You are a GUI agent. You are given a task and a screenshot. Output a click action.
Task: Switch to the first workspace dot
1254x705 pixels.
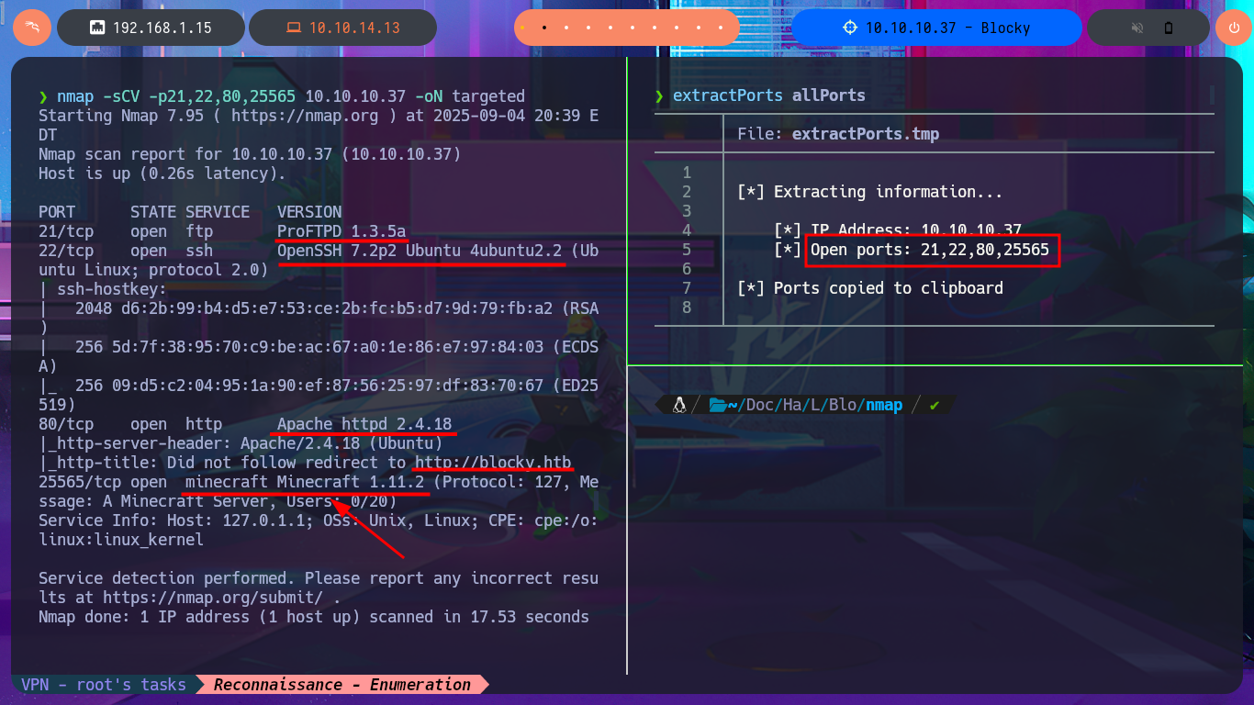tap(523, 28)
